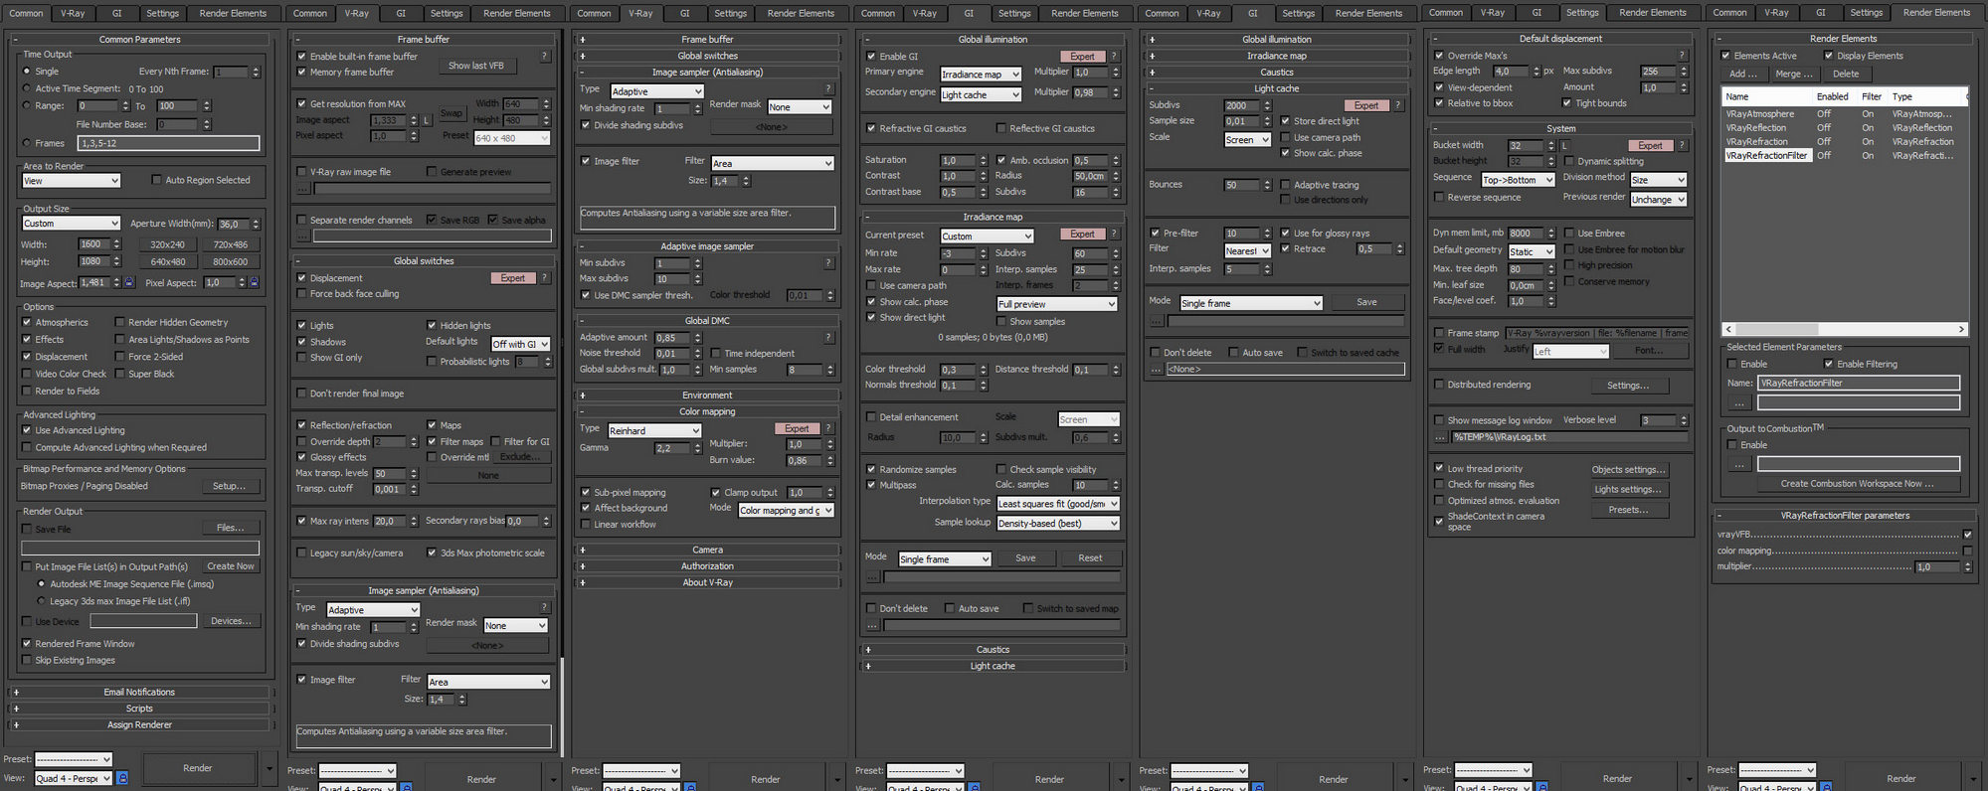Open help for the Frame buffer rollout

point(544,57)
